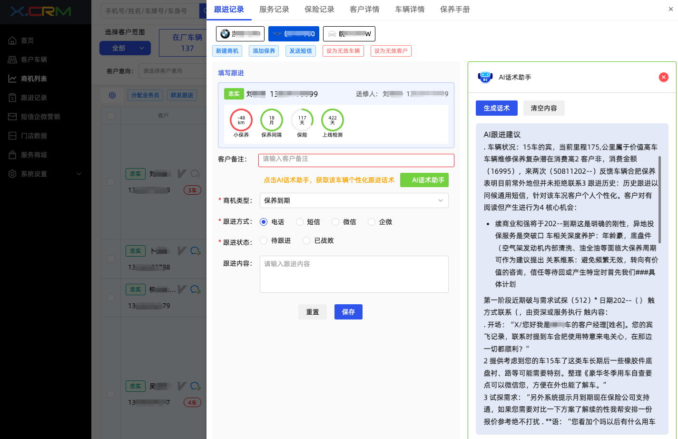Focus the 客户备注 input field
The image size is (678, 439).
pos(356,160)
